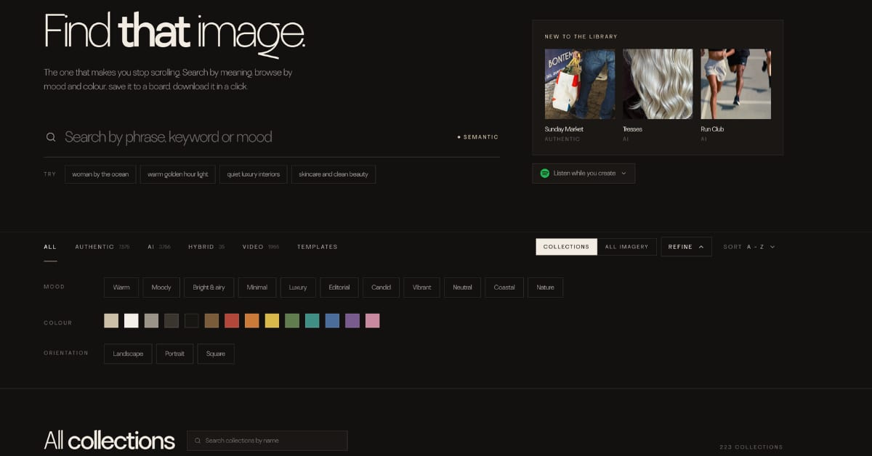Screen dimensions: 872x456
Task: Pick the beige colour swatch
Action: coord(111,321)
